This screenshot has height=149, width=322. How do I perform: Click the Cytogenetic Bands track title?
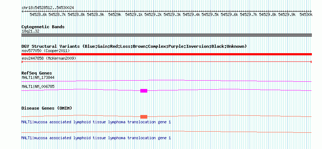click(43, 27)
